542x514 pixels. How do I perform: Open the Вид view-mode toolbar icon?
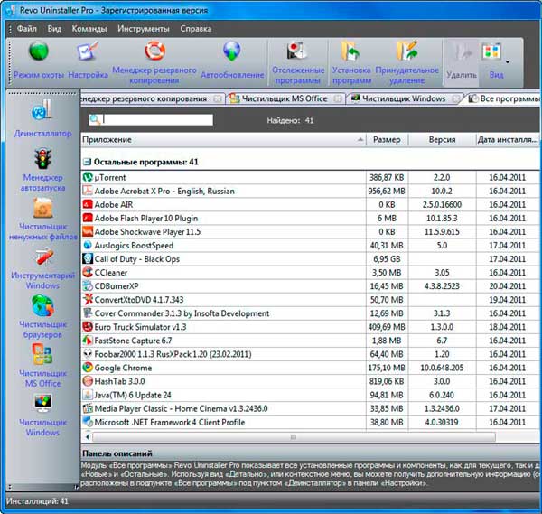[492, 61]
